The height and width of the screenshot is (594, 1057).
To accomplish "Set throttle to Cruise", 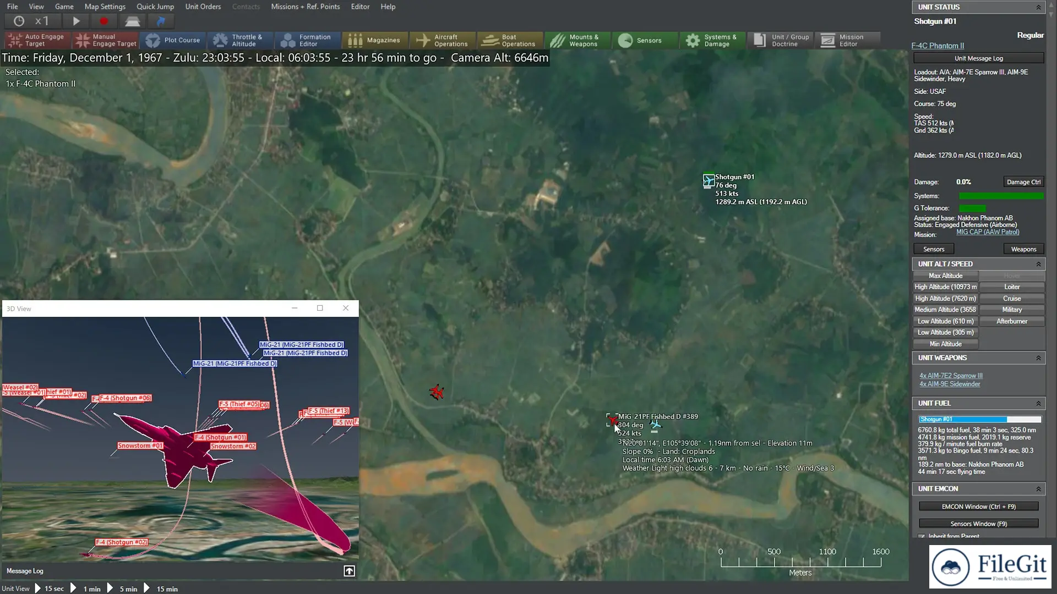I will pos(1012,299).
